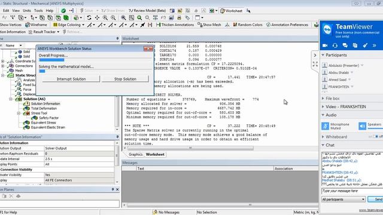
Task: Collapse the TeamViewer panel using side arrow
Action: (315, 56)
